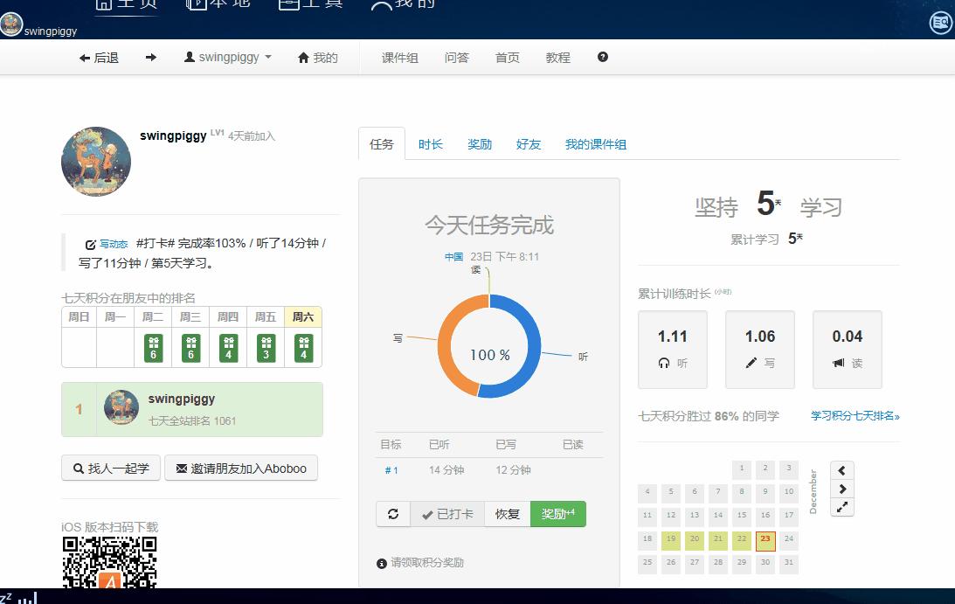Select December 23 on the calendar
The height and width of the screenshot is (604, 955).
(765, 540)
